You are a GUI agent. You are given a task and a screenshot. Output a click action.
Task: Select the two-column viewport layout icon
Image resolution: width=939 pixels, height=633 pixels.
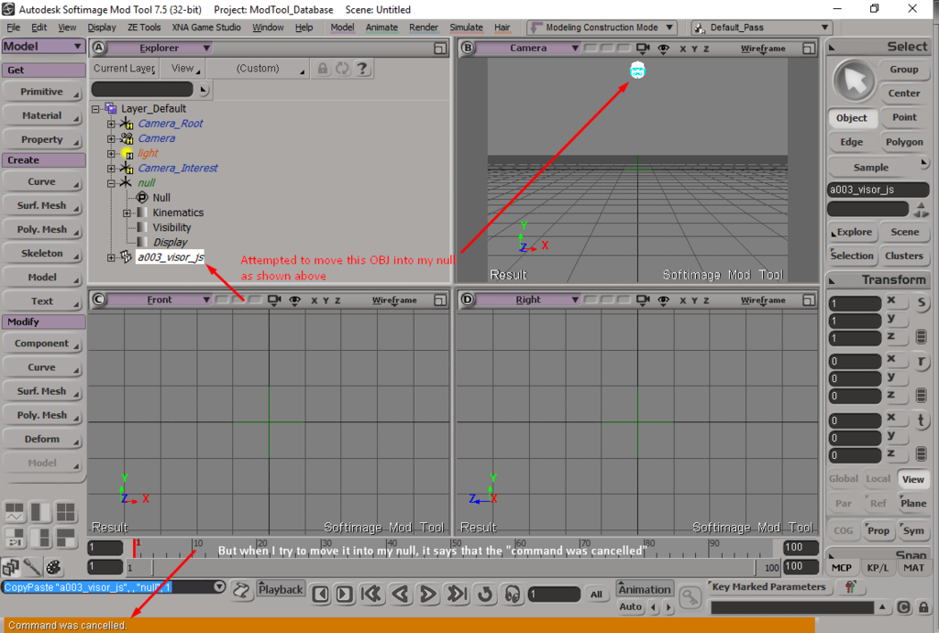[40, 512]
